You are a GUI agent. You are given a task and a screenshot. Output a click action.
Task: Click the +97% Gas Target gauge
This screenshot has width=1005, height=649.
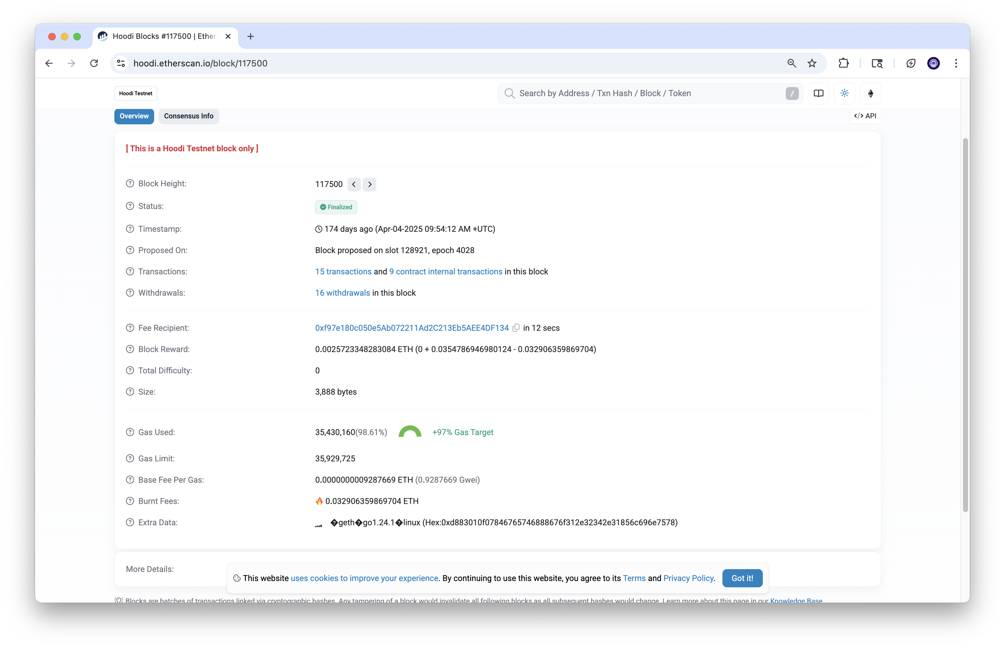(410, 432)
